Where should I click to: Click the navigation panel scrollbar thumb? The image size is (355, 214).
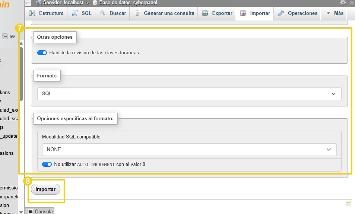[x=21, y=74]
